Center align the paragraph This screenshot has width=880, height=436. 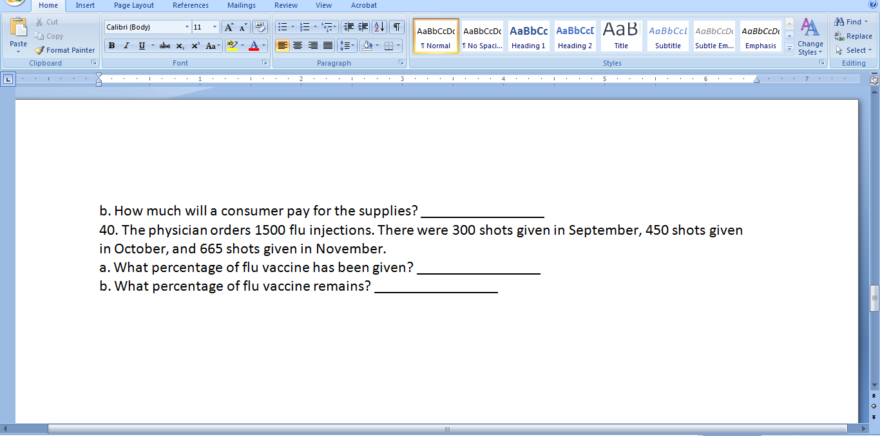(x=297, y=46)
